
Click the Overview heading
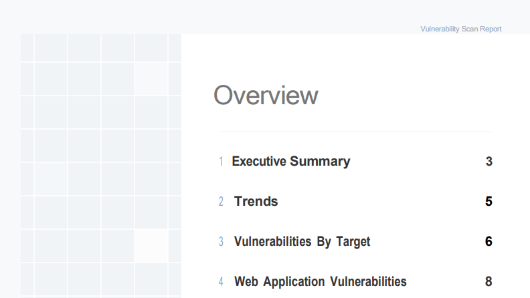pyautogui.click(x=266, y=96)
